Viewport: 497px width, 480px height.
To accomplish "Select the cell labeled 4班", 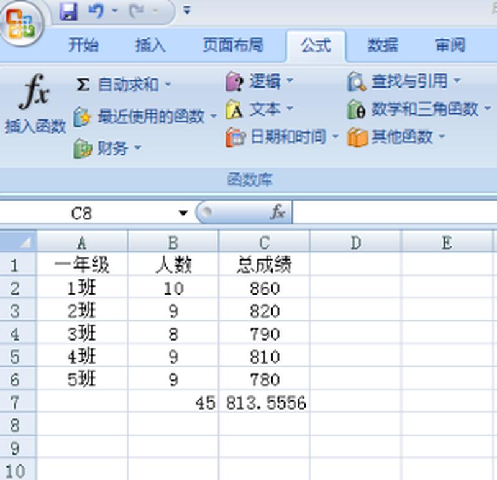I will 82,356.
